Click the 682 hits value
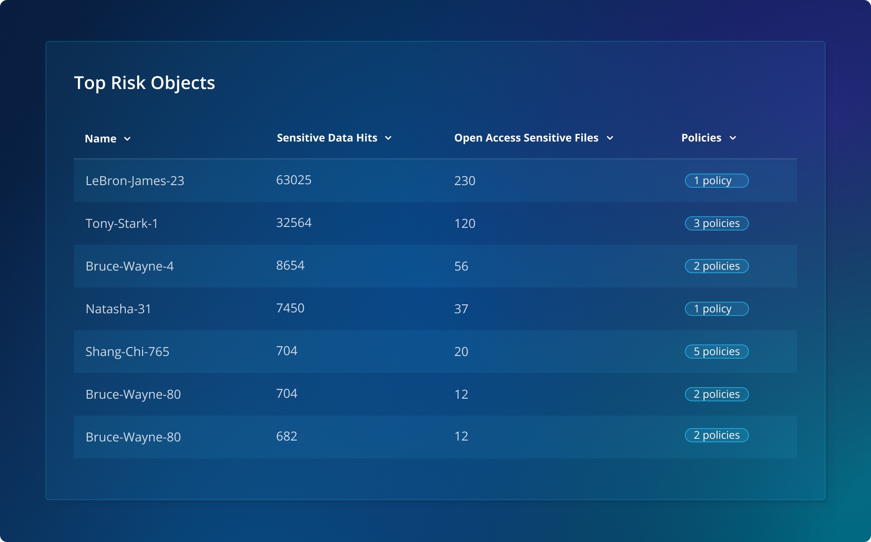 coord(287,436)
